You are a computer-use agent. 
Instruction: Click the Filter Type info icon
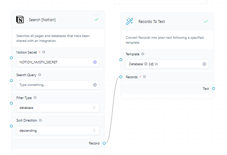point(35,98)
